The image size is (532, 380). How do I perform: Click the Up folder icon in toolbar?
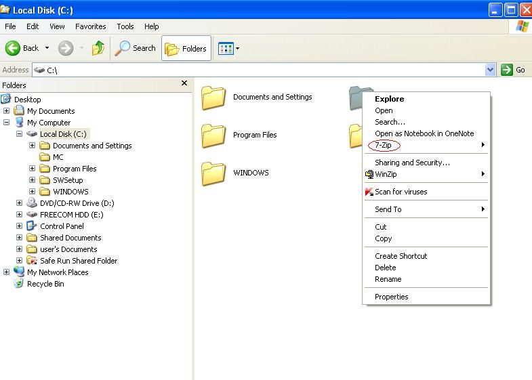98,48
